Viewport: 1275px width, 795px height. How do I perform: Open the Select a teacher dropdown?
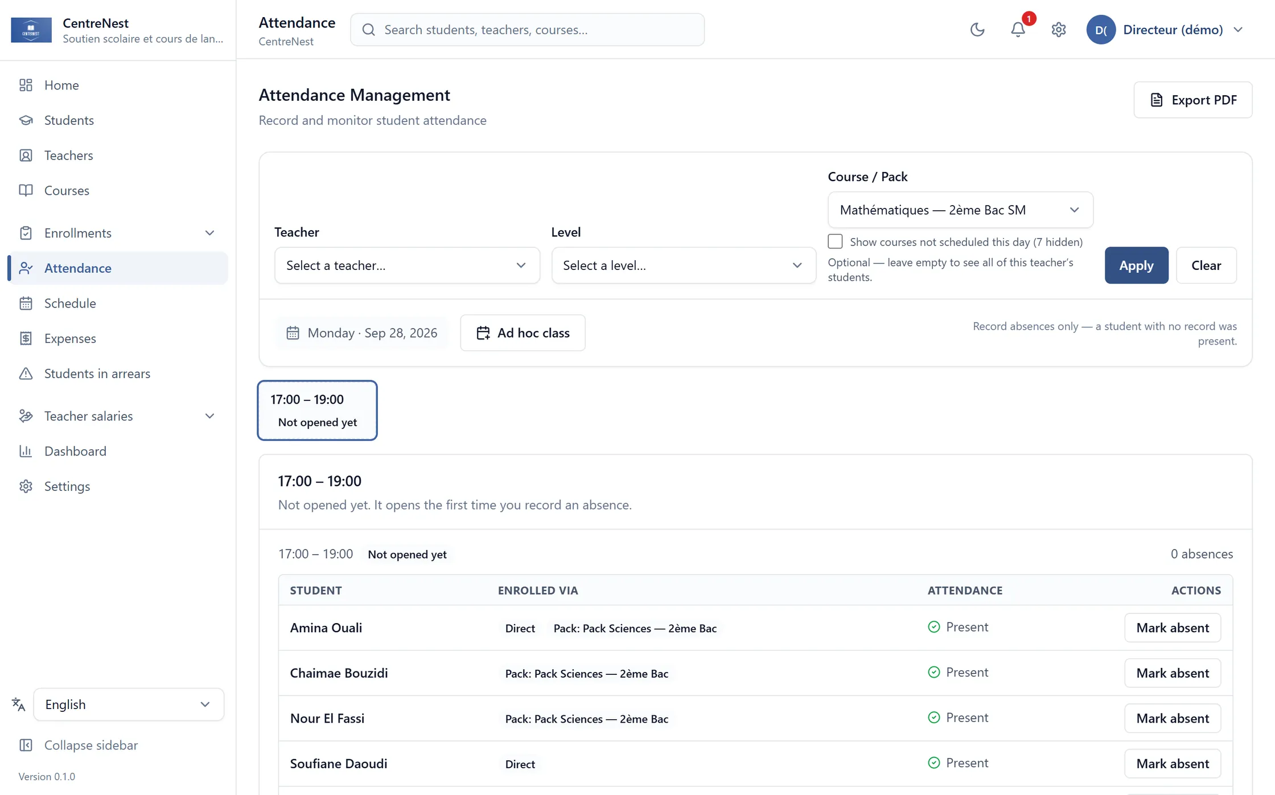click(x=407, y=265)
